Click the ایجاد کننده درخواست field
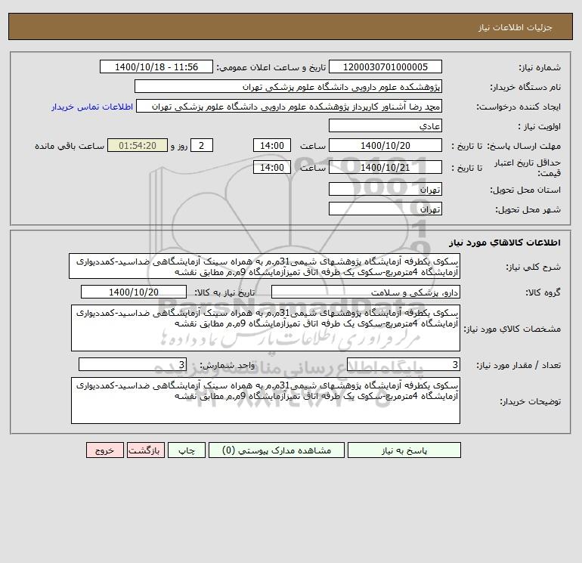The height and width of the screenshot is (563, 582). (289, 106)
